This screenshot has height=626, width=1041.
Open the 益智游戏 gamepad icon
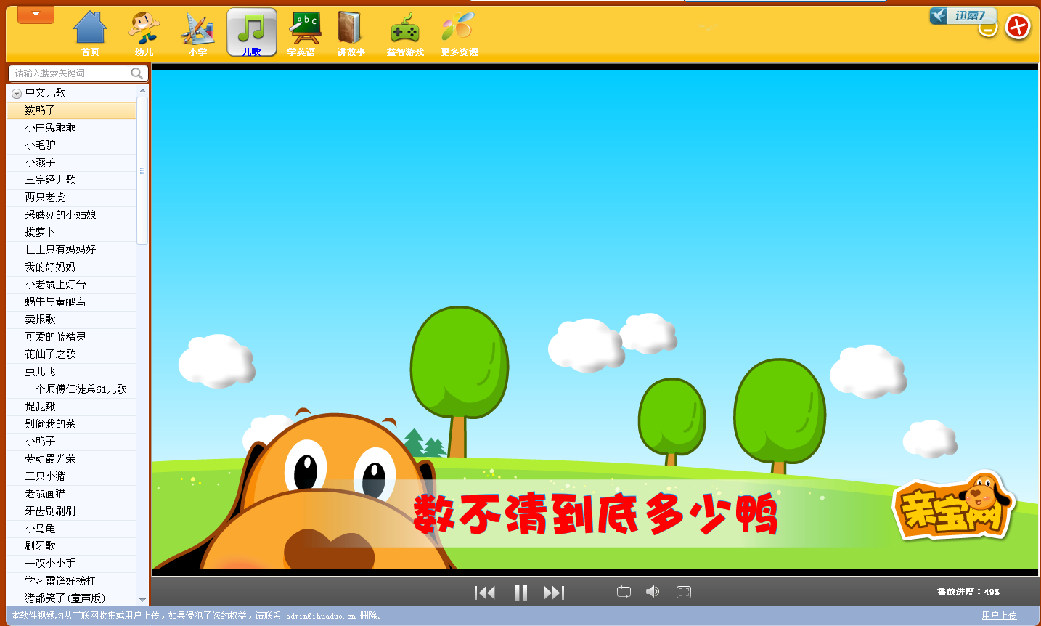coord(405,33)
